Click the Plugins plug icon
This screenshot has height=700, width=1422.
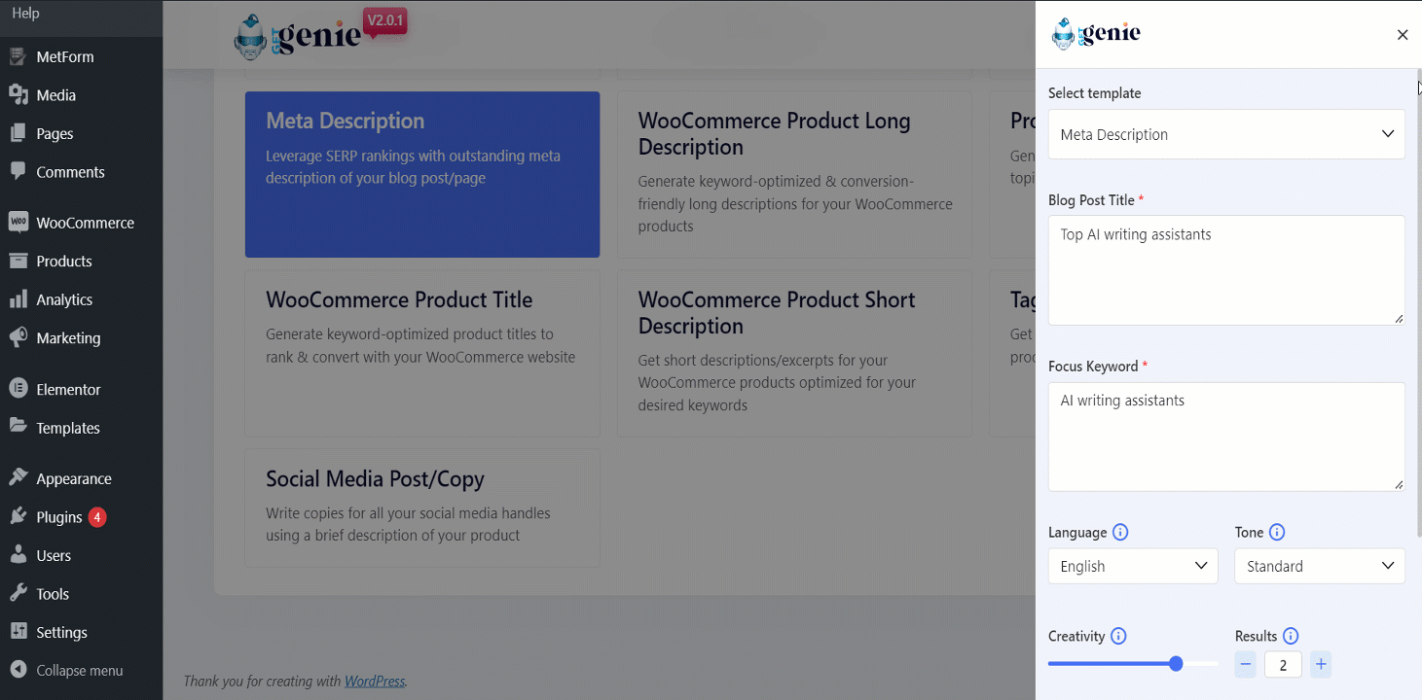(x=18, y=516)
